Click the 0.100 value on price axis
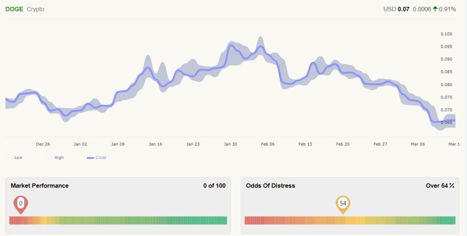The width and height of the screenshot is (467, 236). (x=446, y=34)
